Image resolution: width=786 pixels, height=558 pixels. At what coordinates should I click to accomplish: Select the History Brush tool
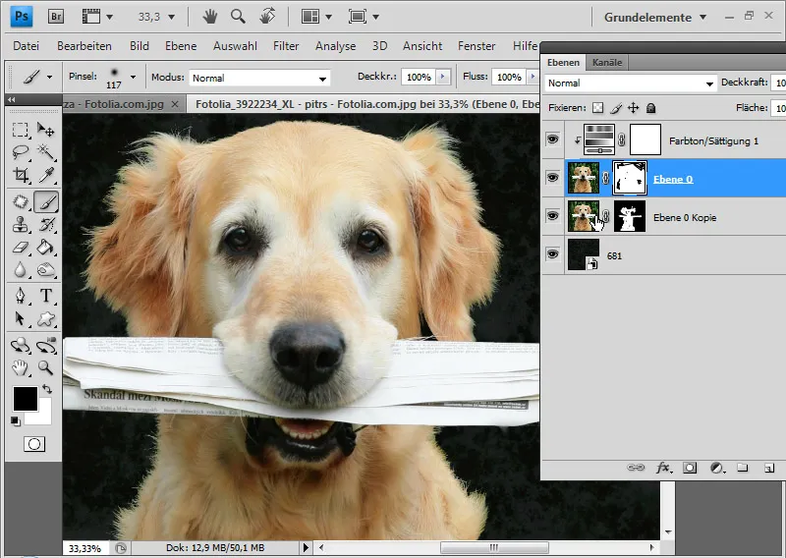point(46,225)
